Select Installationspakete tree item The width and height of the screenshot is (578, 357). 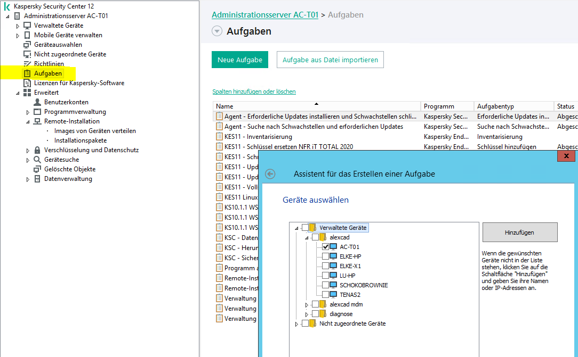pos(81,140)
